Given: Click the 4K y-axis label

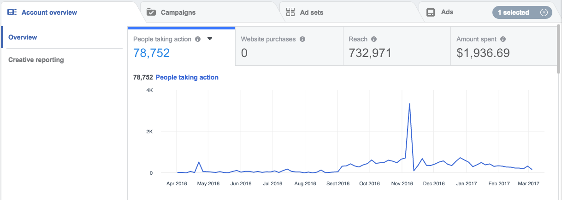Looking at the screenshot, I should pos(149,91).
